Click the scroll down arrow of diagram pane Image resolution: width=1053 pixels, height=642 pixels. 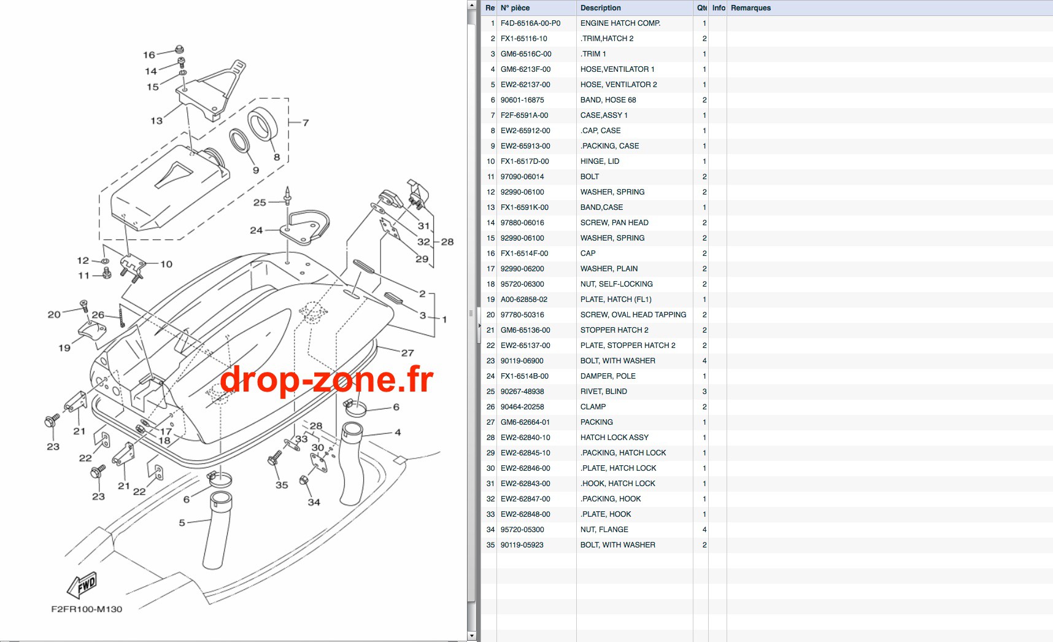point(471,636)
